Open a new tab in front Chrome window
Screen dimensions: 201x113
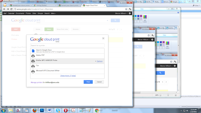click(x=108, y=5)
